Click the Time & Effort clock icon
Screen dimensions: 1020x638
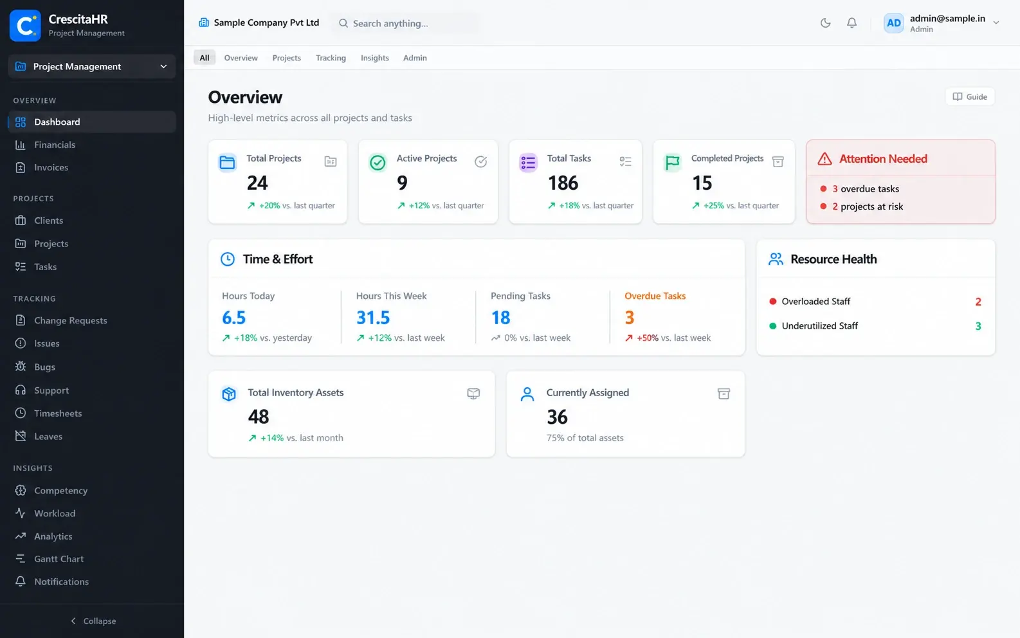pyautogui.click(x=228, y=259)
